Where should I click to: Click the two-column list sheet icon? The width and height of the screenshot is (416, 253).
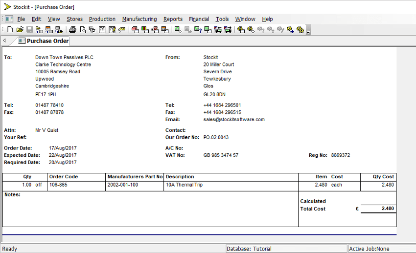point(102,30)
